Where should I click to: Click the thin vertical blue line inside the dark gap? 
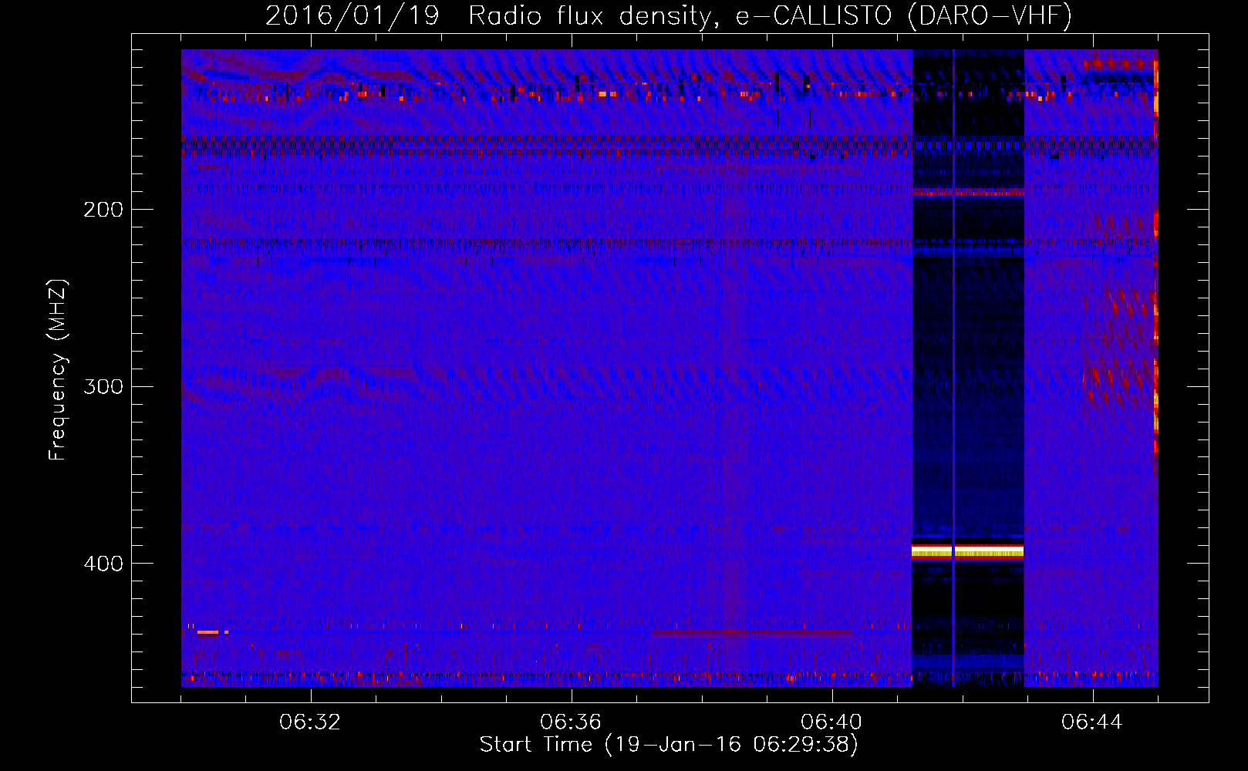tap(953, 368)
